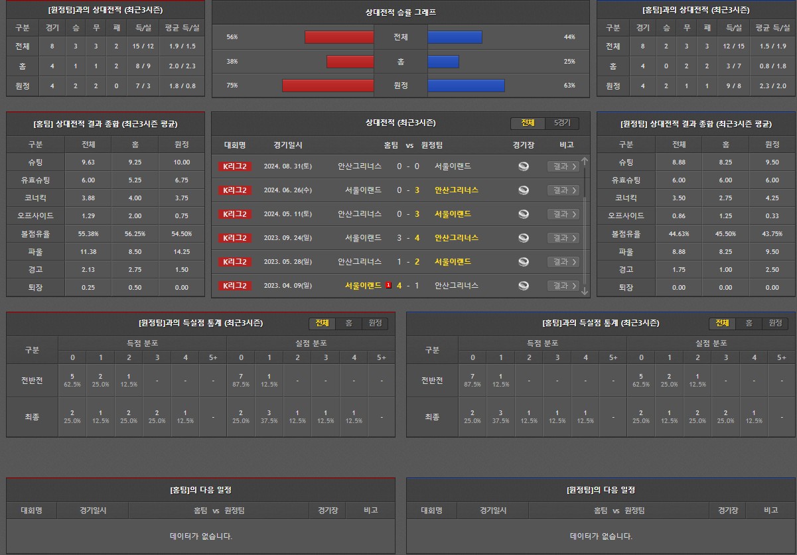Open stadium icon for 2024. 05. 11 match

(x=524, y=214)
